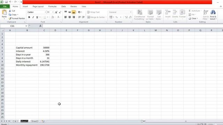Screen dimensions: 223x125
Task: Click the Undo icon in Quick Access Toolbar
Action: [10, 2]
